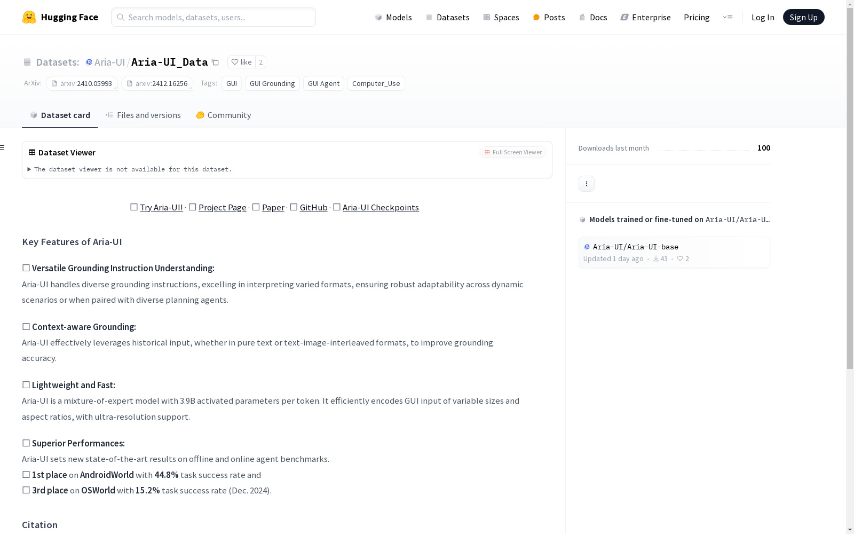Click the Datasets header stack icon
The image size is (854, 534).
(x=27, y=62)
